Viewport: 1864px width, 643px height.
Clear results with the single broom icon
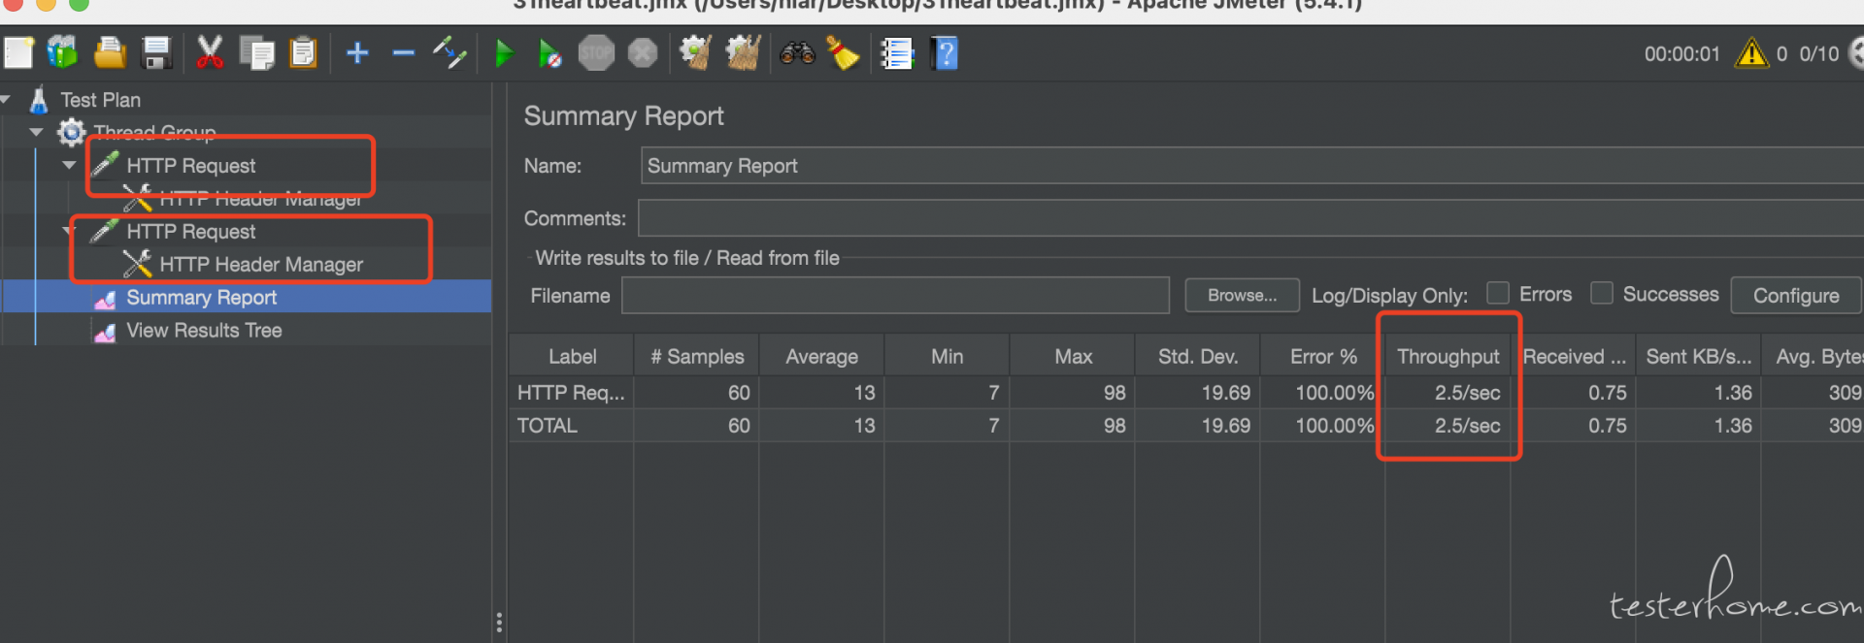[x=695, y=53]
